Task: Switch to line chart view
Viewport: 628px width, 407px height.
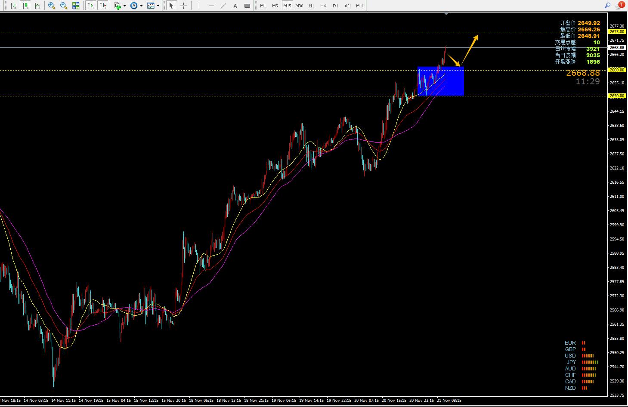Action: [x=37, y=6]
